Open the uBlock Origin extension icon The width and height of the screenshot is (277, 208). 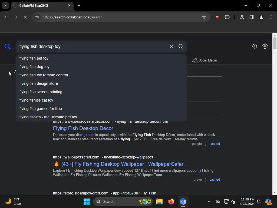click(x=217, y=17)
